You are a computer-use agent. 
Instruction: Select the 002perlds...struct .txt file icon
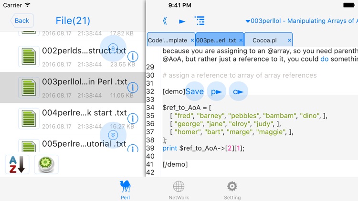click(x=29, y=57)
